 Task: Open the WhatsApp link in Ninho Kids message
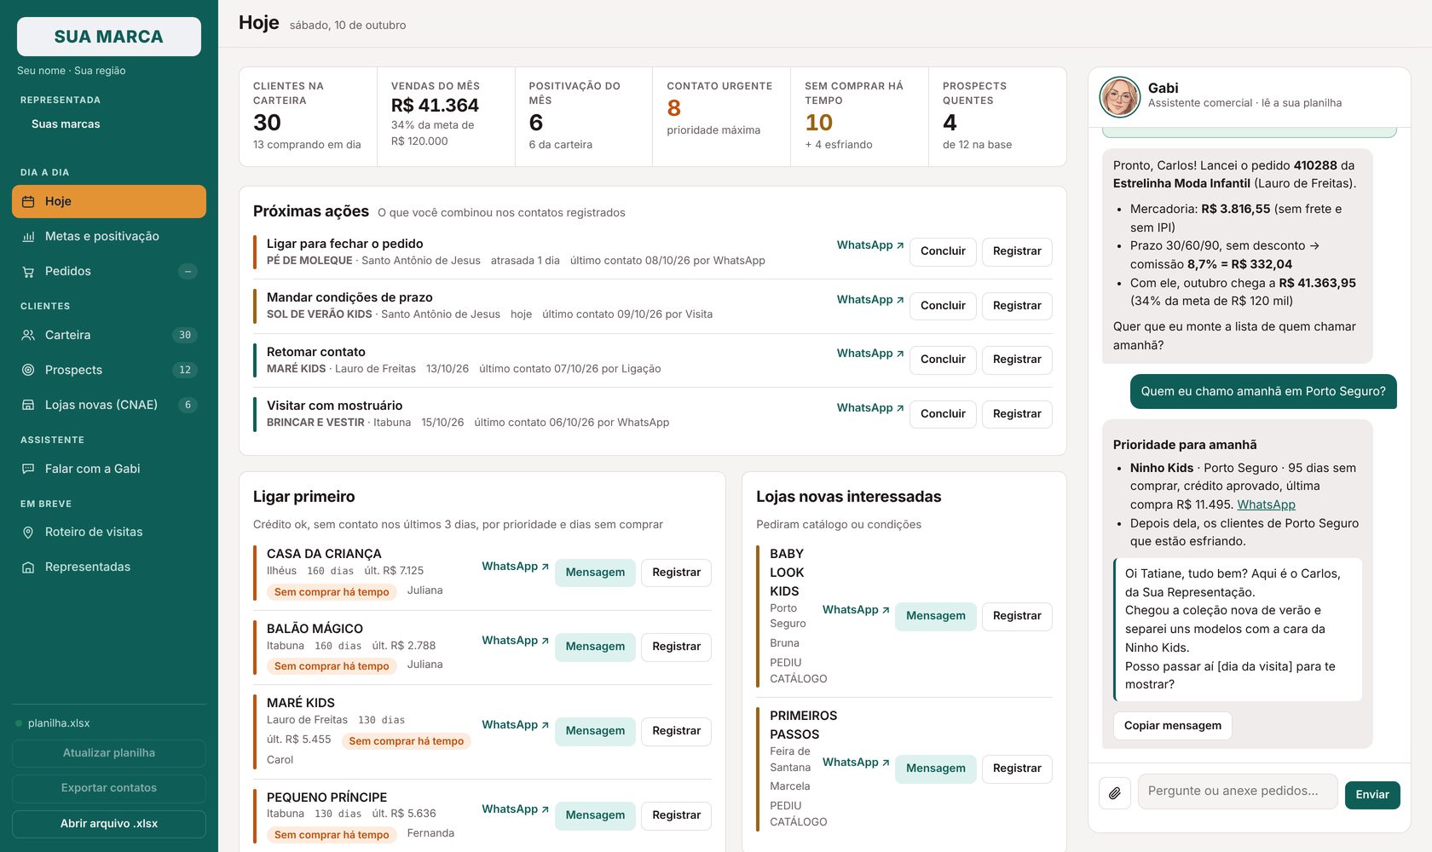[x=1266, y=504]
